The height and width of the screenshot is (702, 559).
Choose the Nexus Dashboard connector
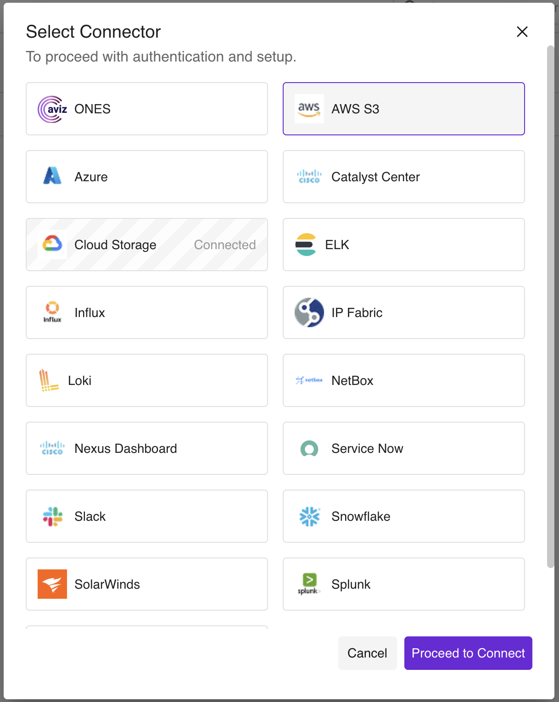(x=146, y=448)
